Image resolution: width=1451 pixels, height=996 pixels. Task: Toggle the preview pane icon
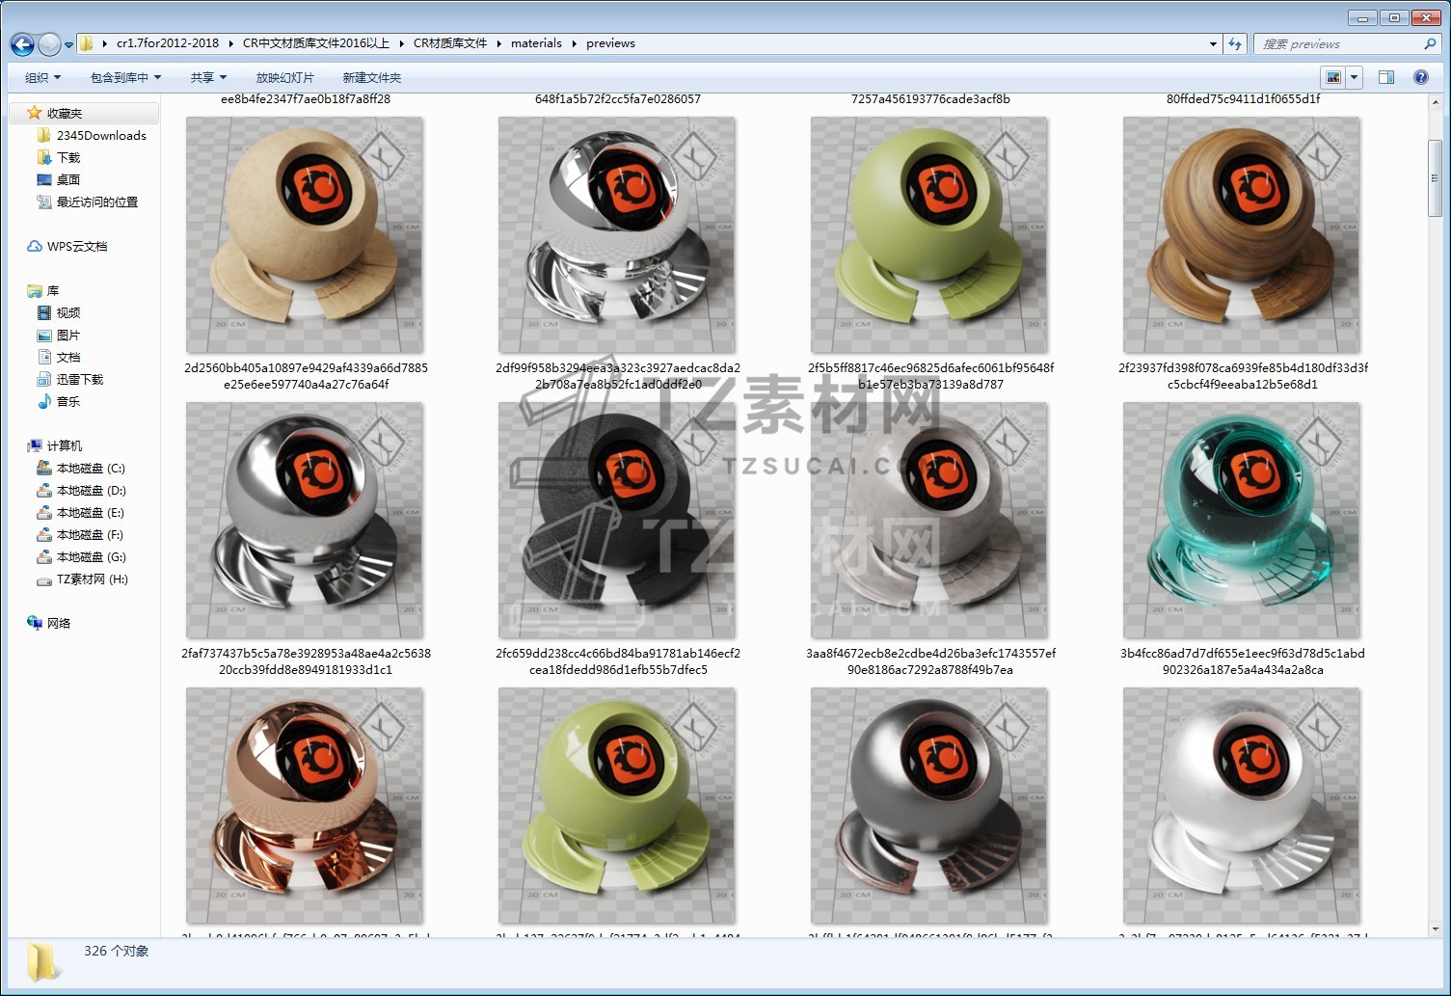click(x=1386, y=77)
